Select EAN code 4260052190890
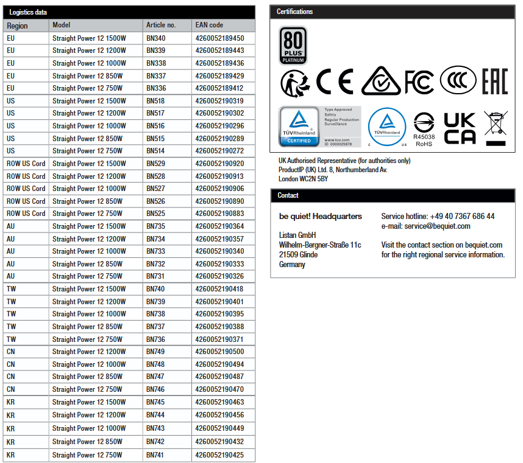 (x=220, y=201)
